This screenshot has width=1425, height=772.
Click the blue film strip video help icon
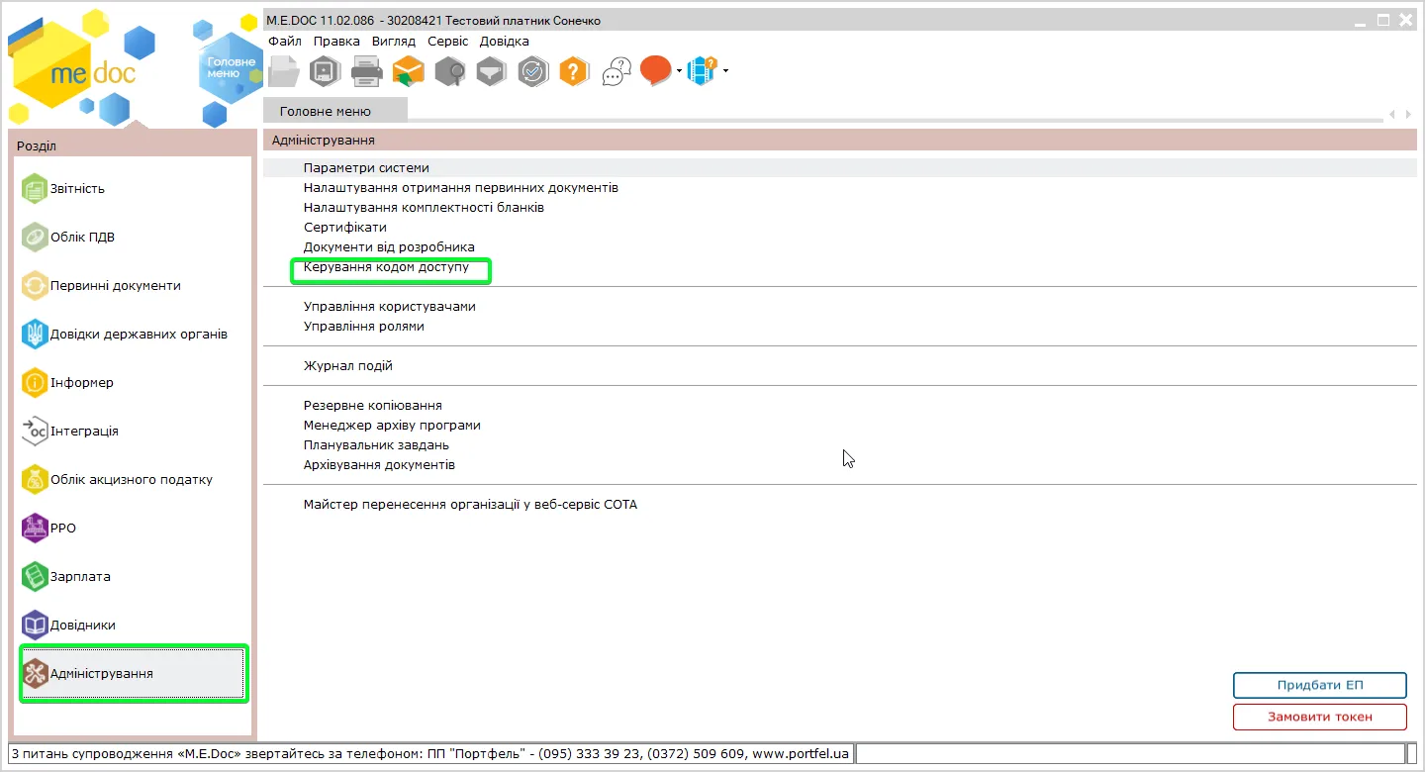tap(702, 70)
